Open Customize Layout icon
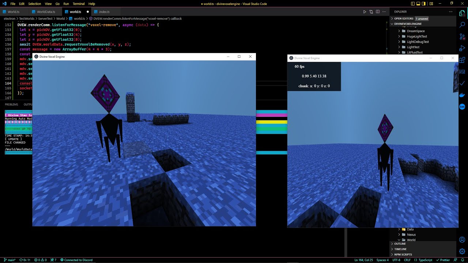 [431, 4]
